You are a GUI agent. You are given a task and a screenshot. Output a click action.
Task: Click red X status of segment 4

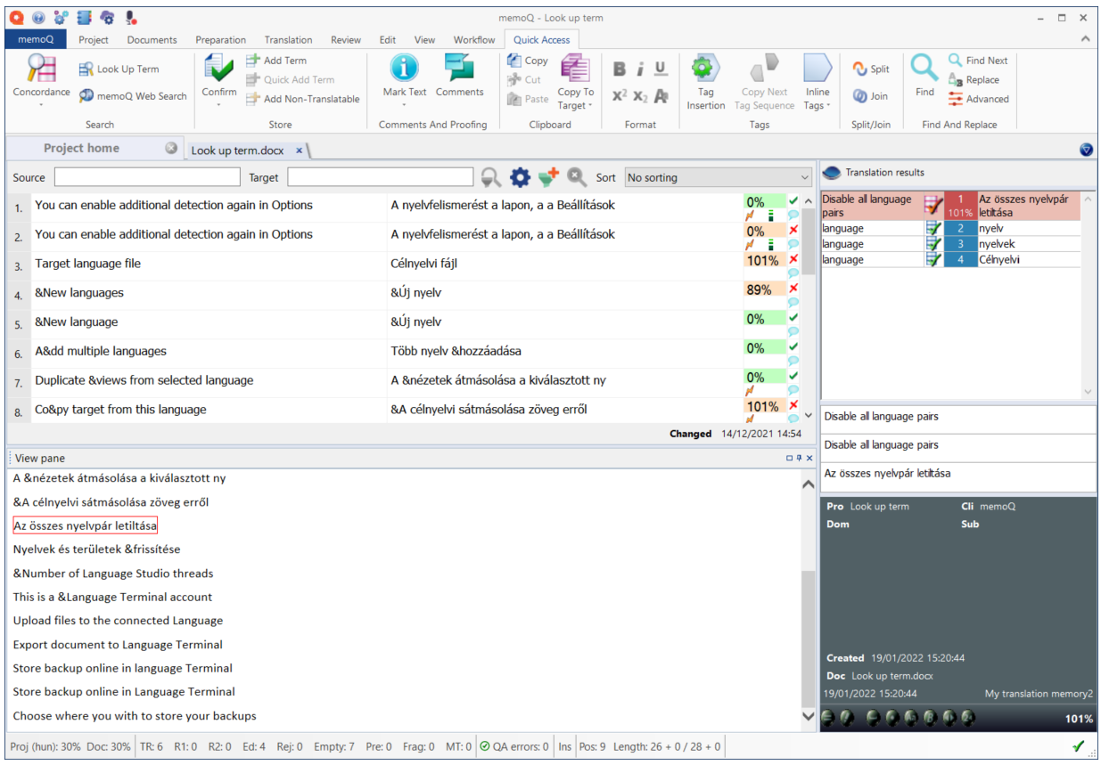click(793, 288)
